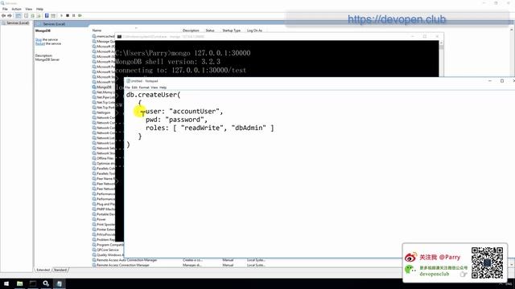Click the Restart the service link
The height and width of the screenshot is (289, 515).
(40, 43)
